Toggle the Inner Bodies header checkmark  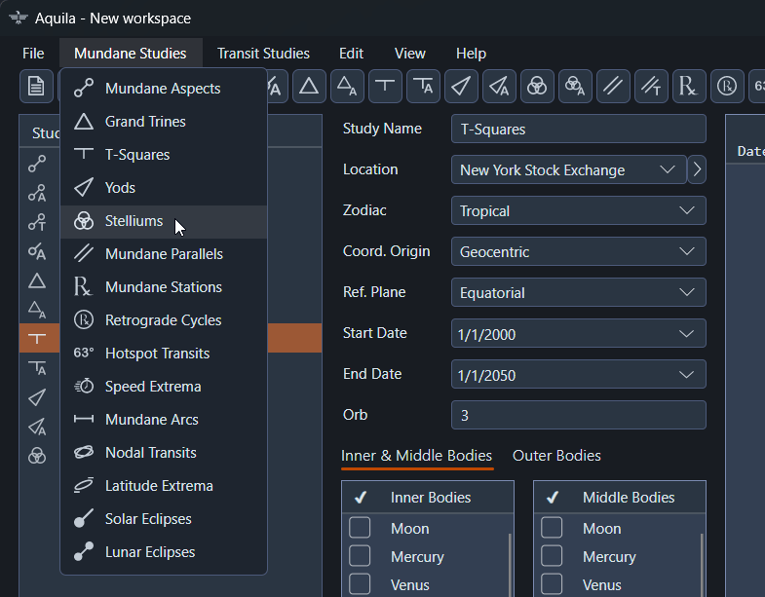pos(360,498)
